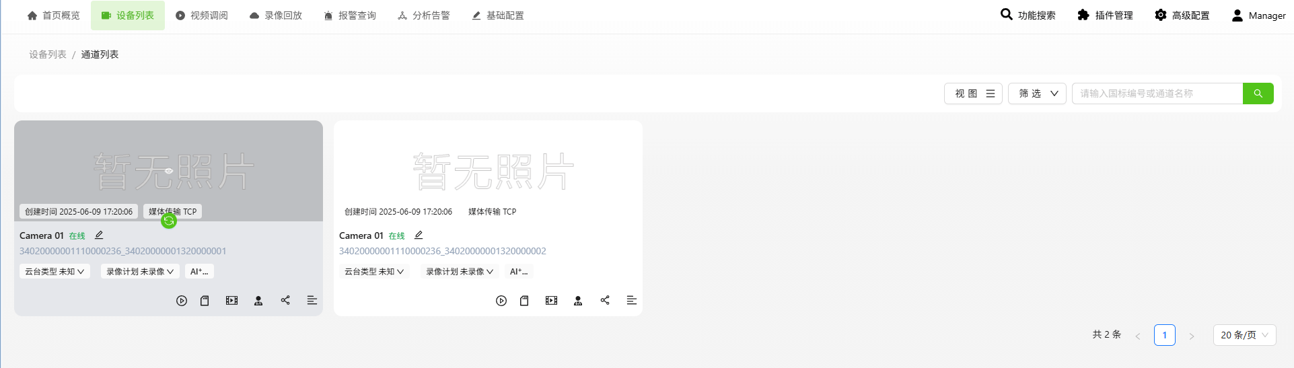Click the green refresh snapshot icon

(169, 221)
